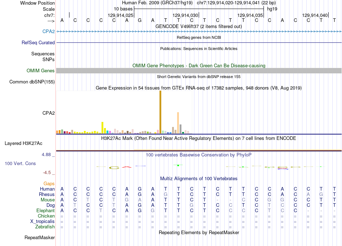Image resolution: width=342 pixels, height=246 pixels.
Task: Click the 129,914,040 coordinate label
Action: coord(315,15)
